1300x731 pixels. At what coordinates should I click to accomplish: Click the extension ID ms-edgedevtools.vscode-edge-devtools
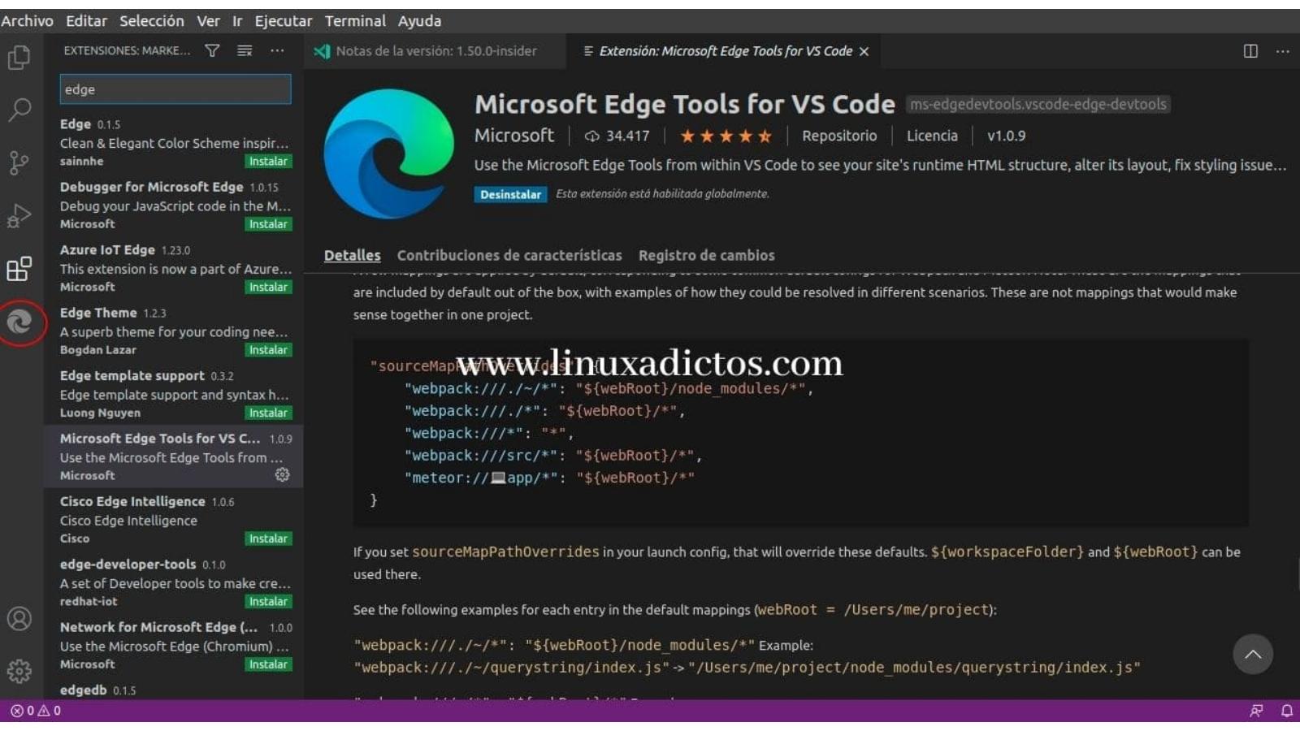tap(1038, 104)
